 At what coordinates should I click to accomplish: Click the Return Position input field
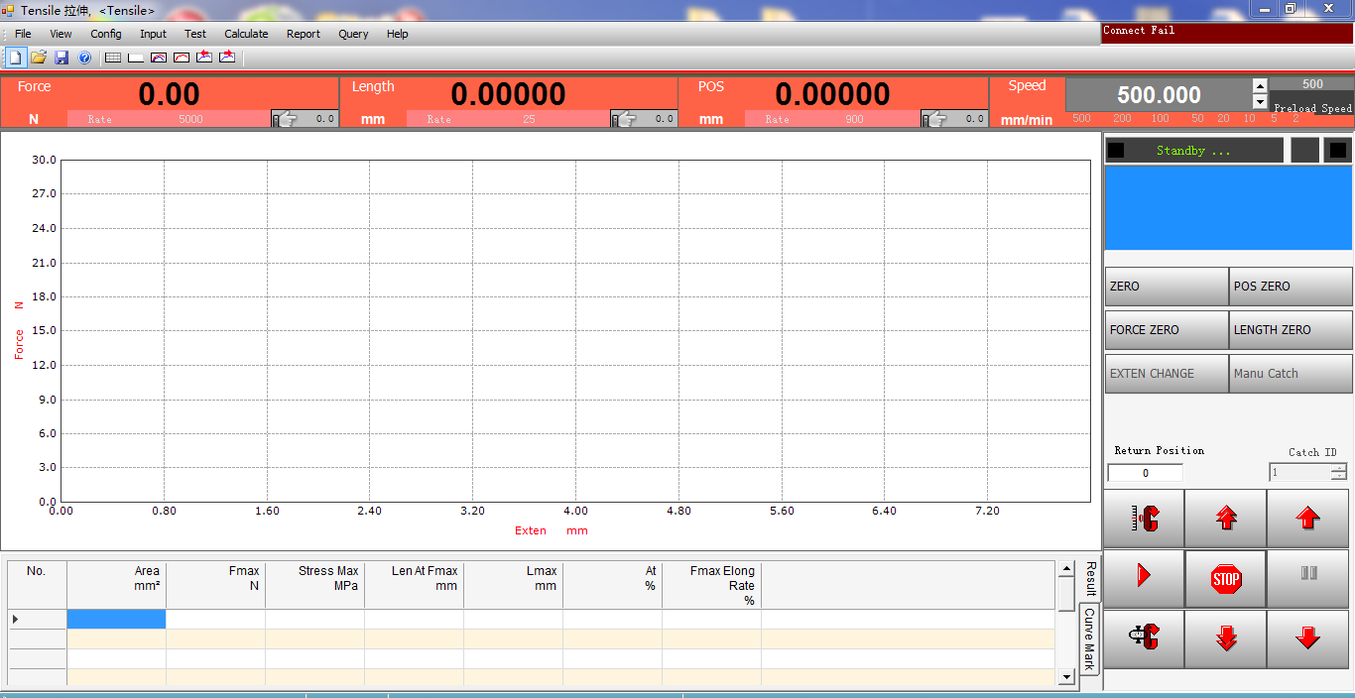(1146, 473)
